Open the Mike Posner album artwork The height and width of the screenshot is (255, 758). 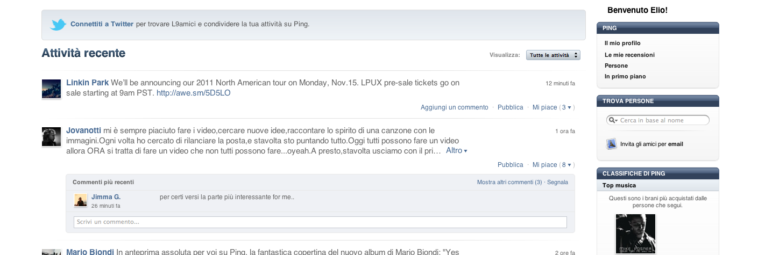click(x=635, y=234)
